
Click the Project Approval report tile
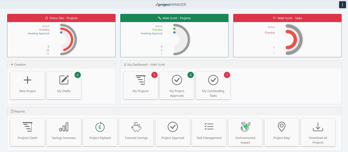pyautogui.click(x=173, y=132)
